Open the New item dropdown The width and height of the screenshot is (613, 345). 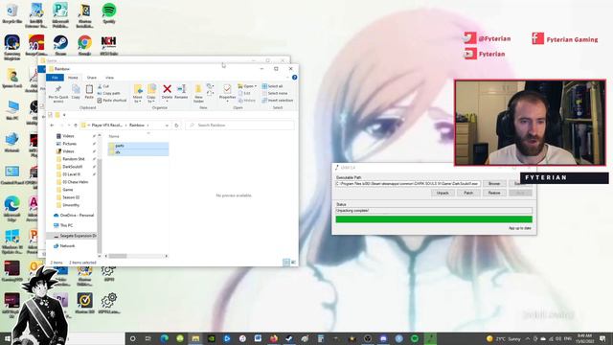[211, 86]
